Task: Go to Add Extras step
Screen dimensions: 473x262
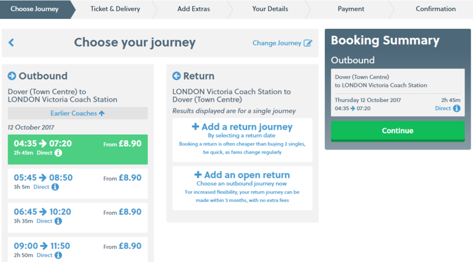Action: click(x=193, y=9)
